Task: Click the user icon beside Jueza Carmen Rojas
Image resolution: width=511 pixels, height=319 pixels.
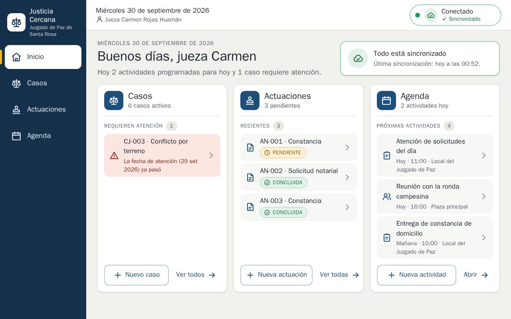Action: point(99,20)
